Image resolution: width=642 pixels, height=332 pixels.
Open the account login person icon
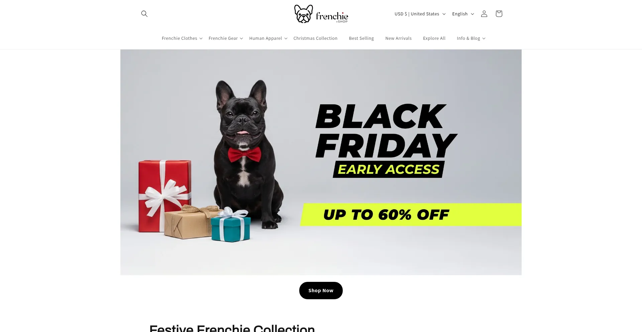coord(484,14)
